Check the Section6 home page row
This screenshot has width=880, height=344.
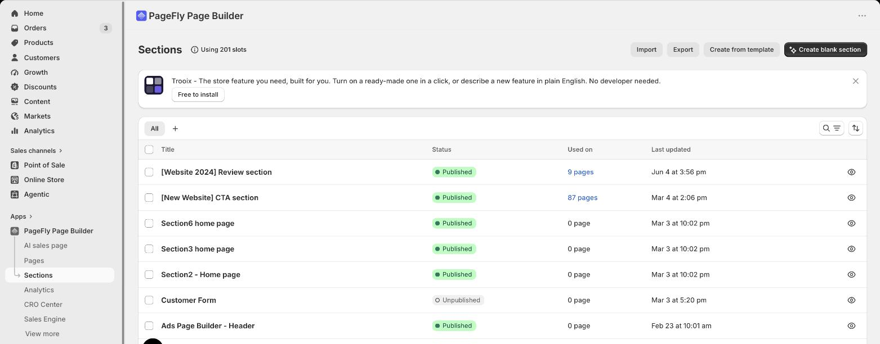click(x=149, y=223)
